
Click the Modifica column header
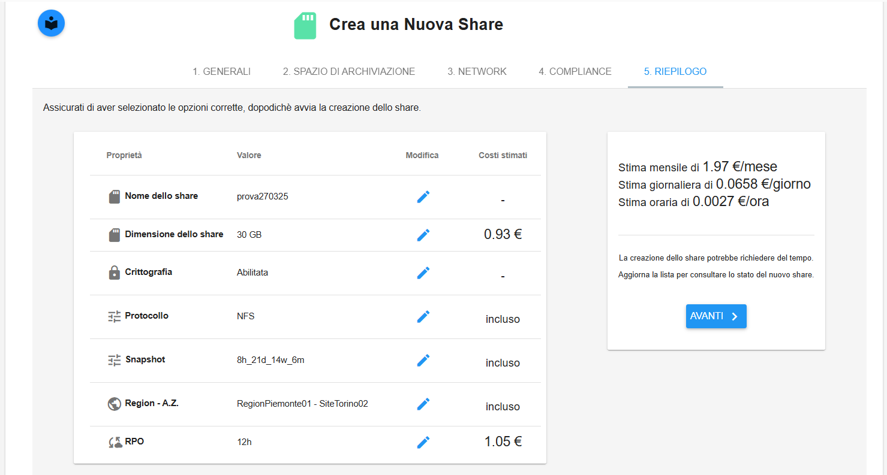422,155
